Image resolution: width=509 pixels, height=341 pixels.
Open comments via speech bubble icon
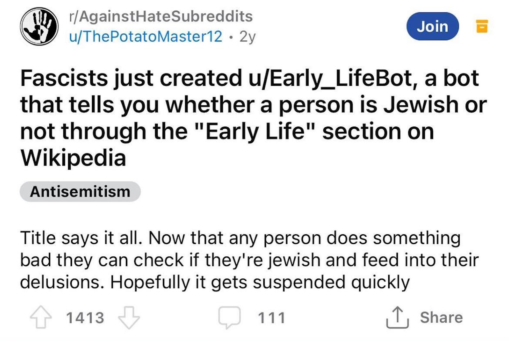click(x=229, y=317)
